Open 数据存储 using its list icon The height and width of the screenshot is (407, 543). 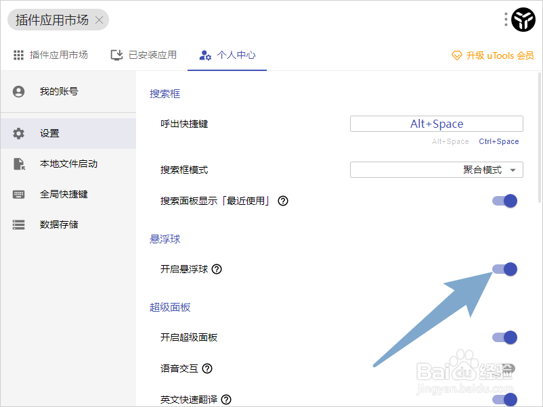(x=18, y=224)
